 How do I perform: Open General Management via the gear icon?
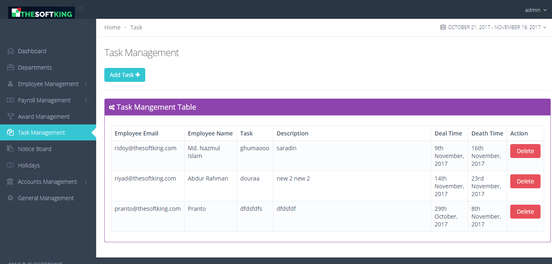(10, 198)
